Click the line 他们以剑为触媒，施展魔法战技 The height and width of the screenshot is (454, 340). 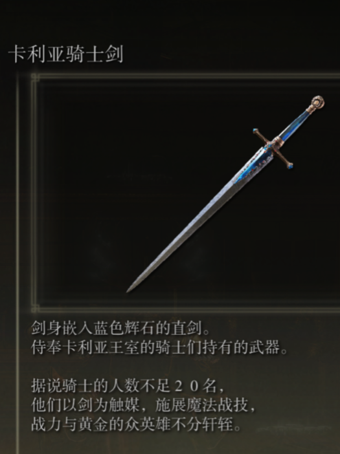click(x=144, y=405)
